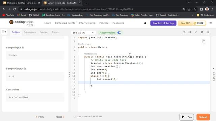
Task: Open the hamburger menu at top right
Action: (x=211, y=23)
